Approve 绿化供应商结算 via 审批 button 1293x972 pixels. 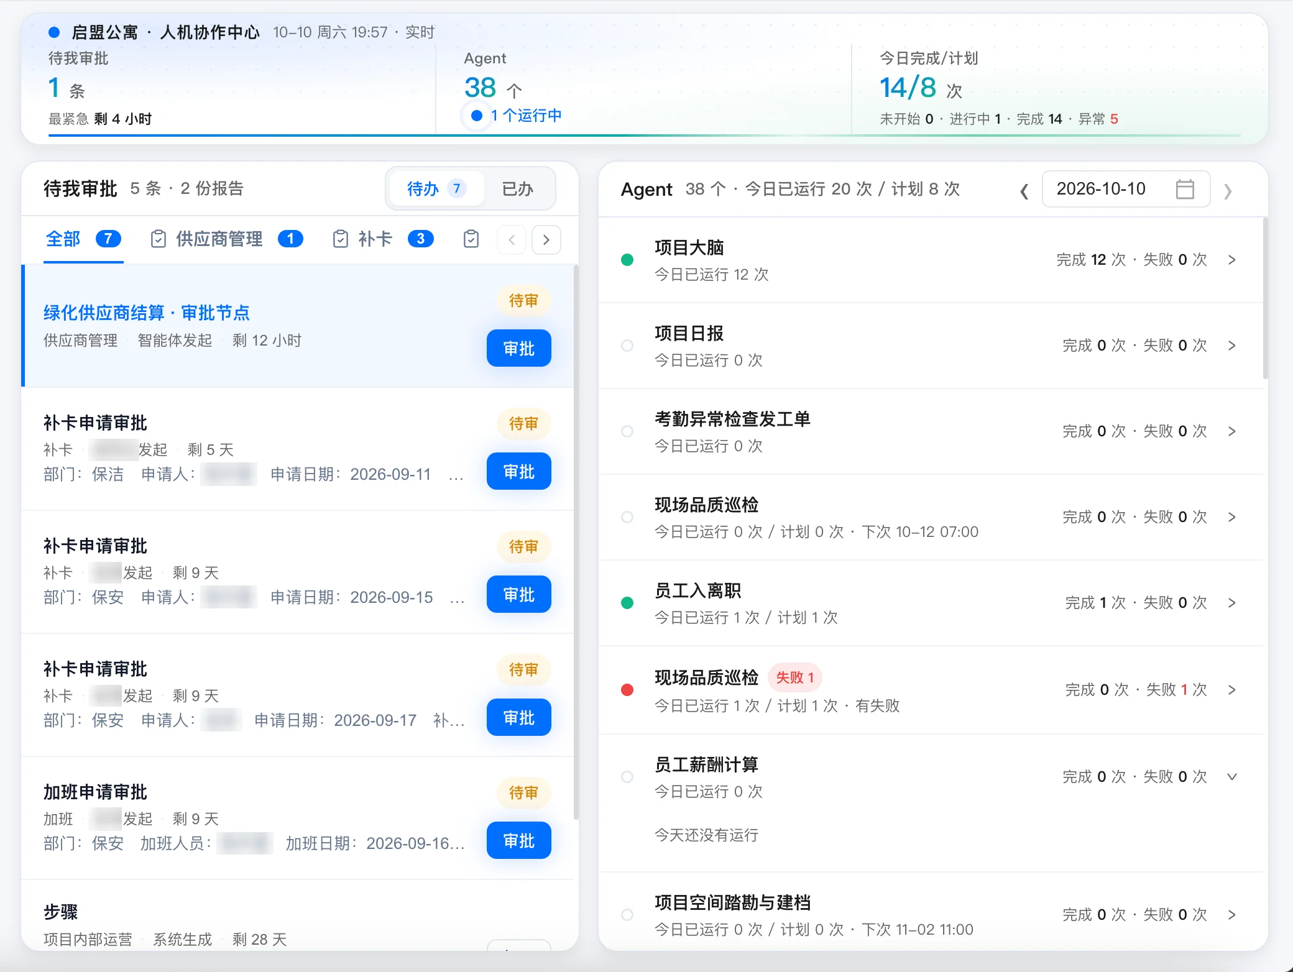pyautogui.click(x=519, y=348)
